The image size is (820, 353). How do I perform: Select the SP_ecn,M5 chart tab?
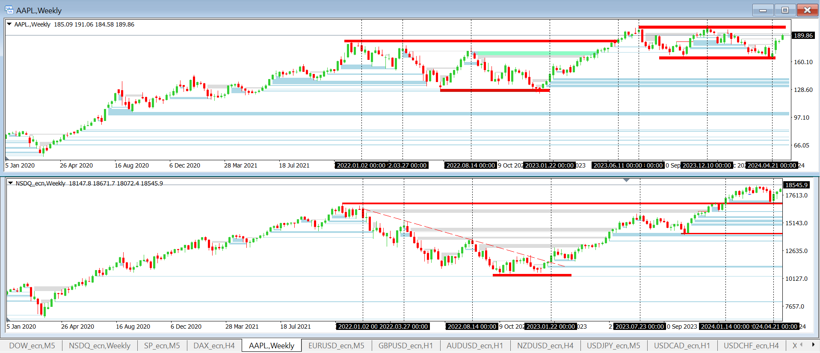tap(162, 345)
